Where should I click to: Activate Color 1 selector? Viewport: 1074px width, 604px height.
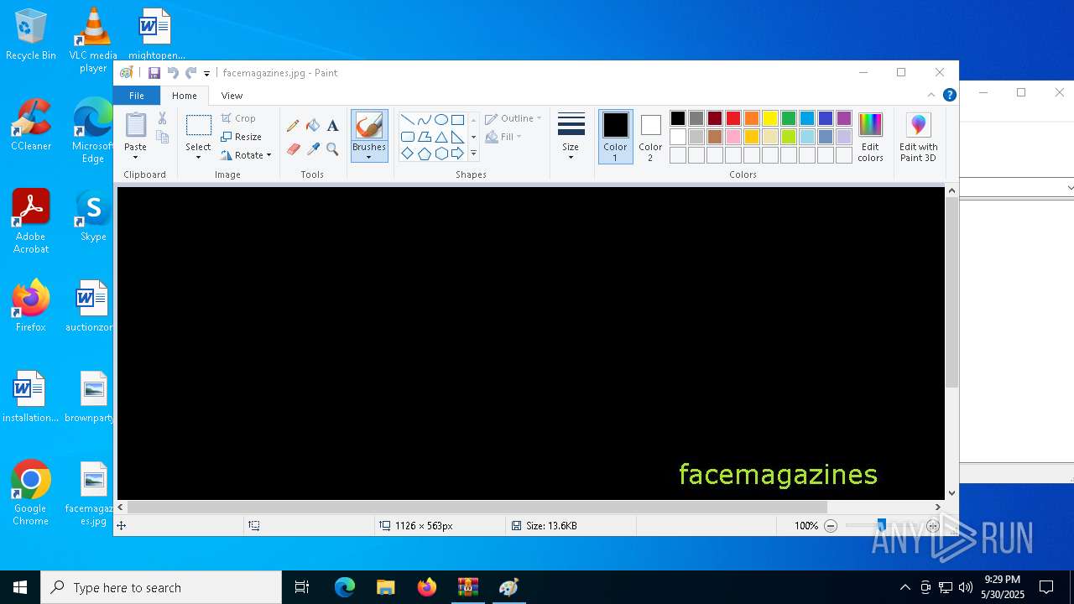pyautogui.click(x=615, y=137)
